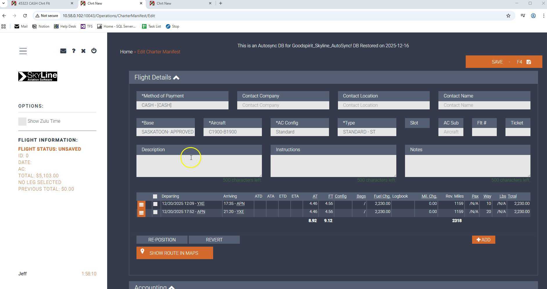Click Show Route in Maps button
The width and height of the screenshot is (547, 289).
click(x=174, y=253)
